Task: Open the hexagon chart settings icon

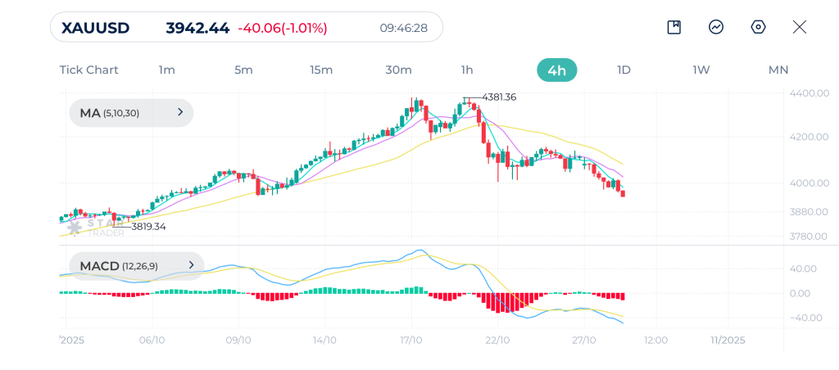Action: 758,27
